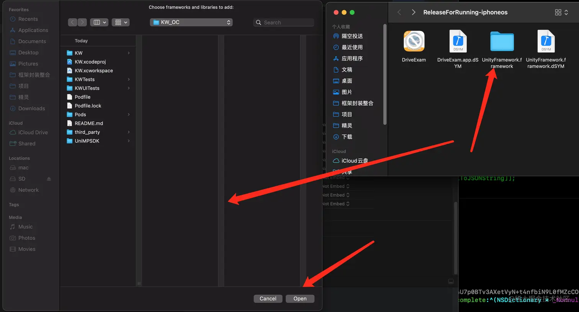
Task: Open group-by icon grid dropdown
Action: pos(121,23)
